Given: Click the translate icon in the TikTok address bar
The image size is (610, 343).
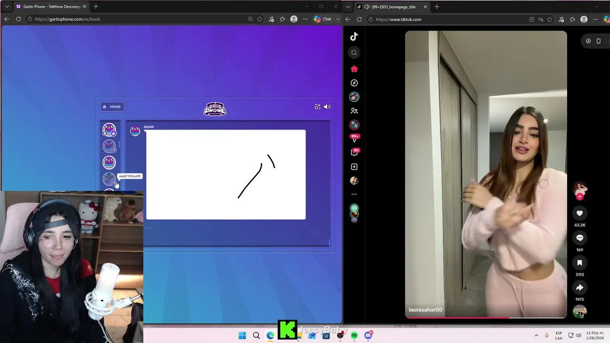Looking at the screenshot, I should point(540,20).
